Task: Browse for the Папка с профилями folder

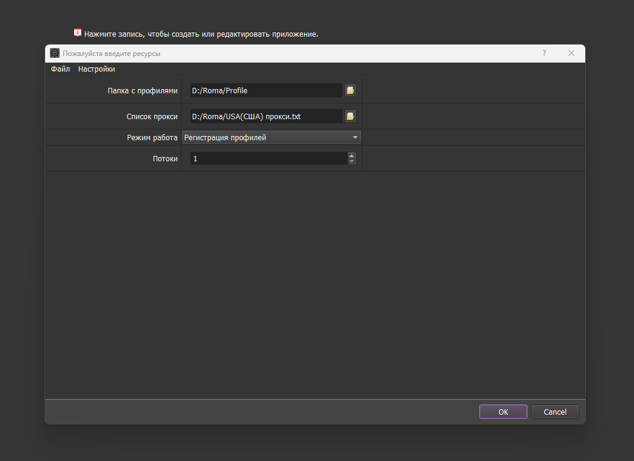Action: pyautogui.click(x=350, y=90)
